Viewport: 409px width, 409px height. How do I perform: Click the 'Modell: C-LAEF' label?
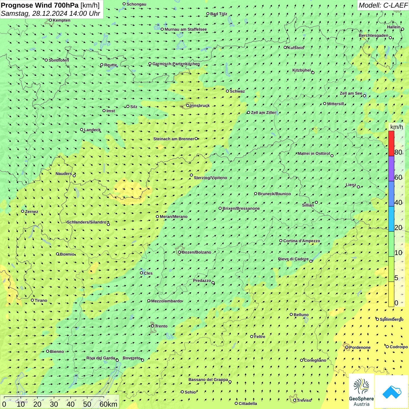tap(383, 5)
